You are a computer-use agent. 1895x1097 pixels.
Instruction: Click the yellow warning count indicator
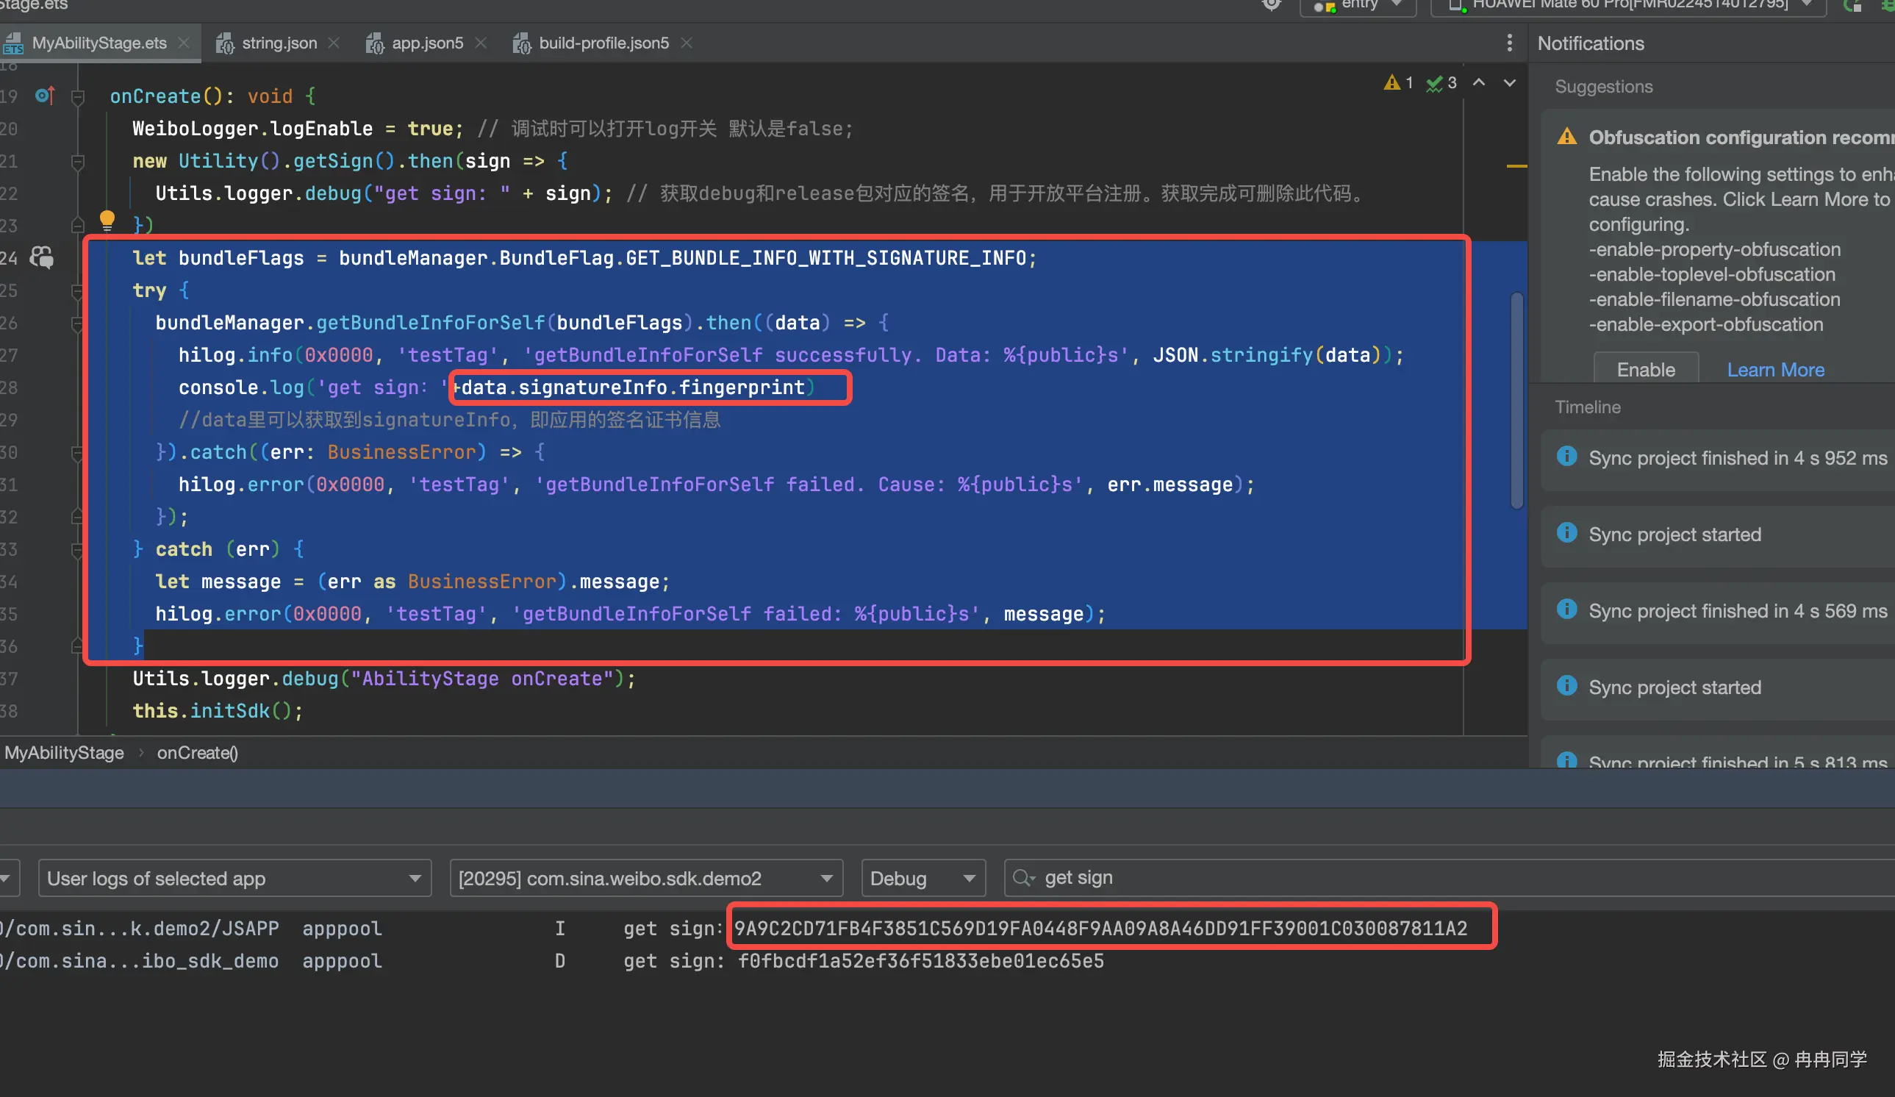1398,83
